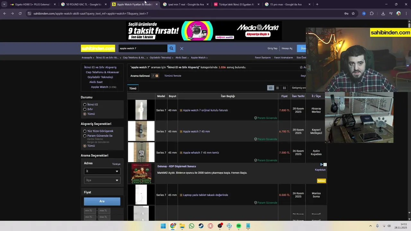Open the password key icon in address bar
Screen dimensions: 411x231
pos(346,13)
